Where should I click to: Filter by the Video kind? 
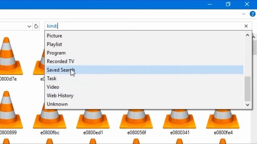tap(144, 87)
